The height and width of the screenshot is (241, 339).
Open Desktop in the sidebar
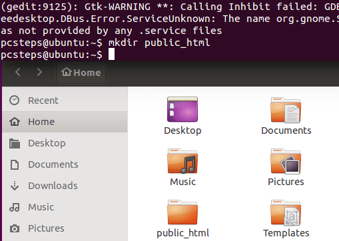[65, 143]
